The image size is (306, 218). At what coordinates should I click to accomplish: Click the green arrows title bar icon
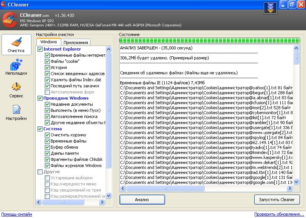click(270, 8)
